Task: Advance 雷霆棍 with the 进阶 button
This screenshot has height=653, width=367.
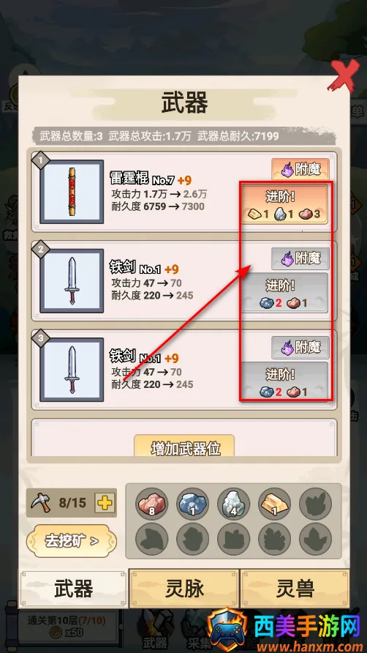Action: [x=284, y=204]
